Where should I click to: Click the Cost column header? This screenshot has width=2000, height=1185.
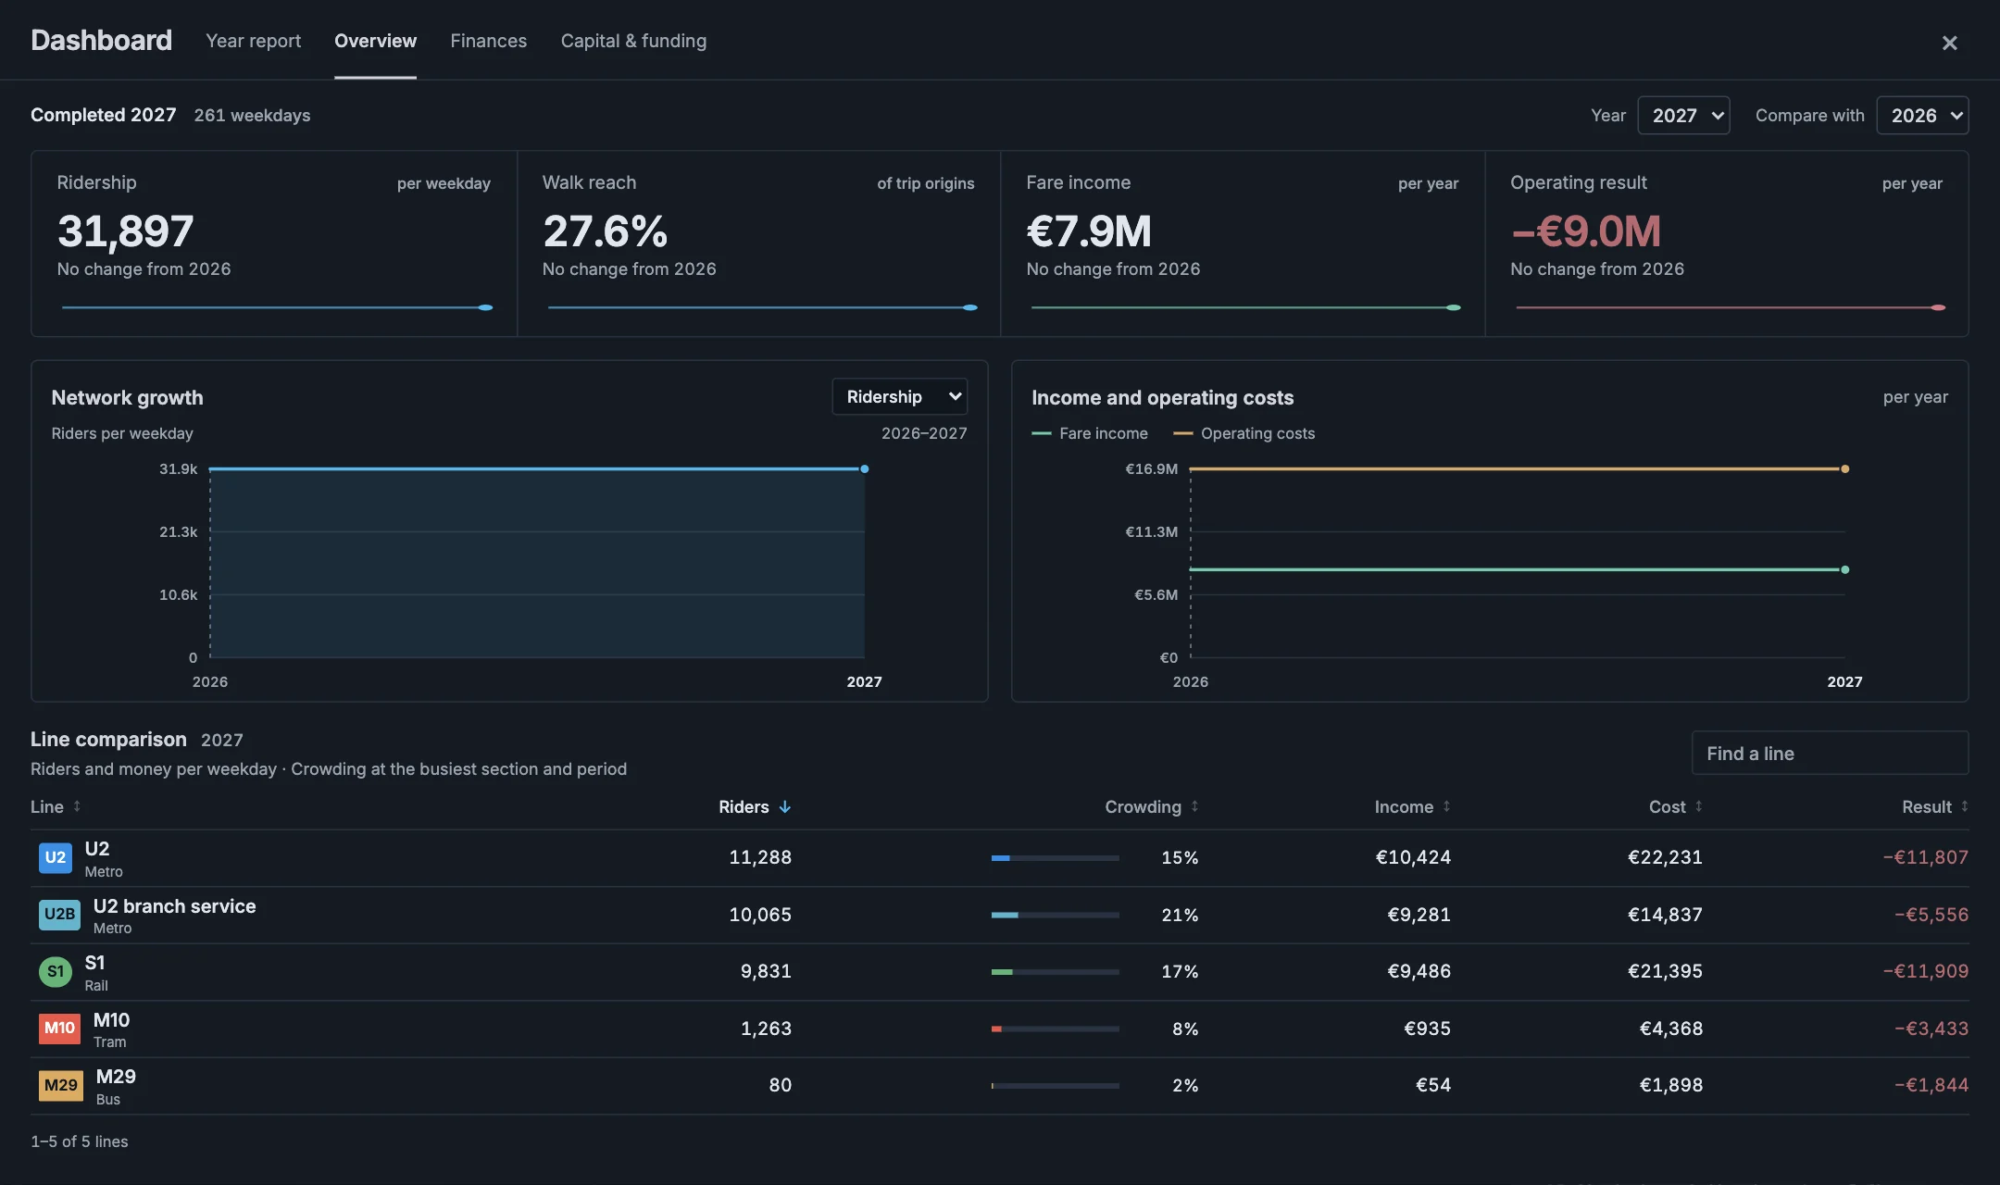pyautogui.click(x=1667, y=806)
